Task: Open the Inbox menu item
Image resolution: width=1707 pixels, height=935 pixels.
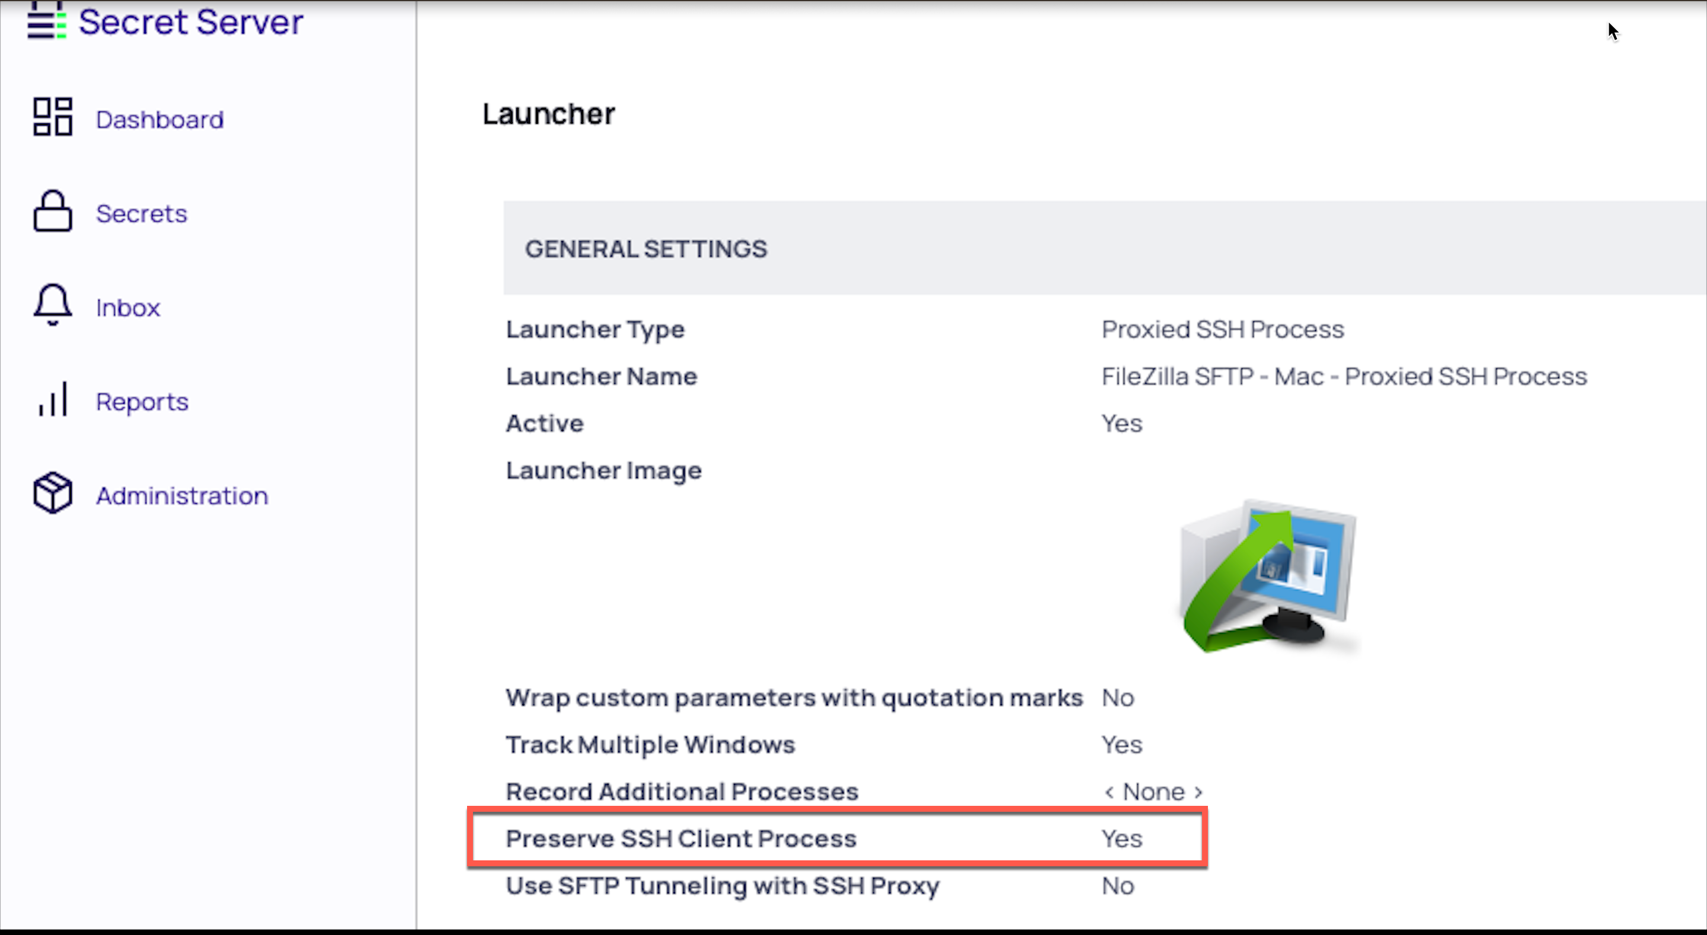Action: point(128,308)
